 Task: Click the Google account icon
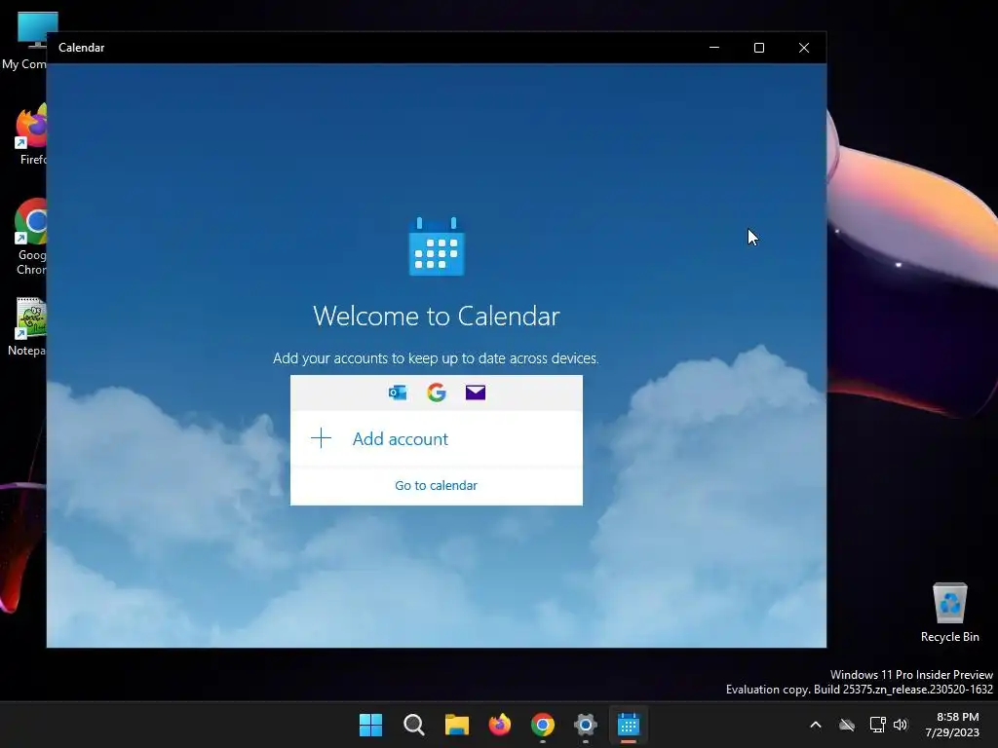(437, 393)
